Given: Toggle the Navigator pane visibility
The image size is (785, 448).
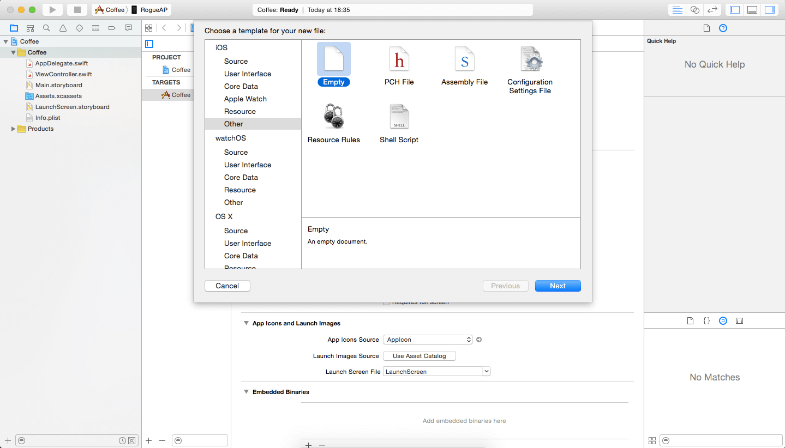Looking at the screenshot, I should tap(735, 10).
